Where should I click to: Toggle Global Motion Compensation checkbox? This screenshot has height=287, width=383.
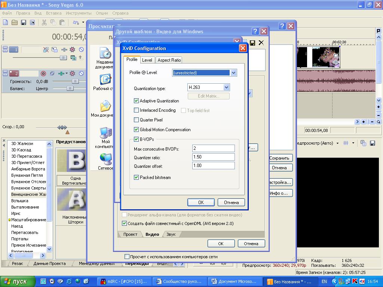tap(136, 130)
